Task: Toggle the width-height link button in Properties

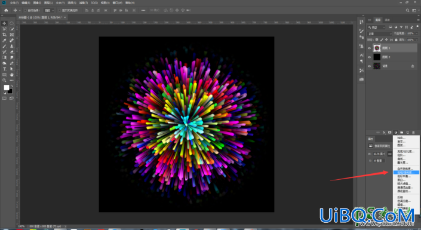Action: [x=389, y=154]
